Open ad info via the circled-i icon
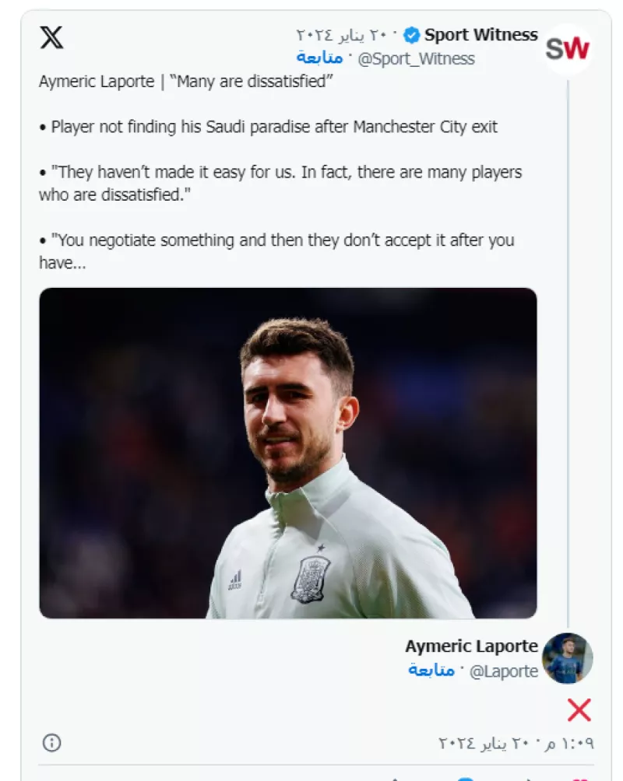623x781 pixels. coord(51,742)
